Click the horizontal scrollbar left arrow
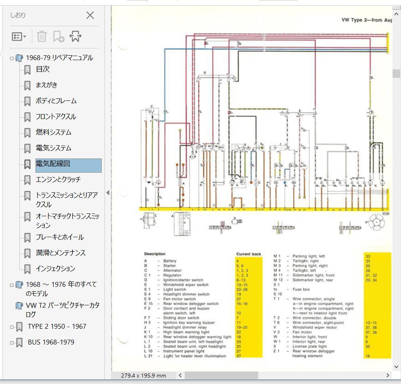This screenshot has height=384, width=401. point(180,375)
